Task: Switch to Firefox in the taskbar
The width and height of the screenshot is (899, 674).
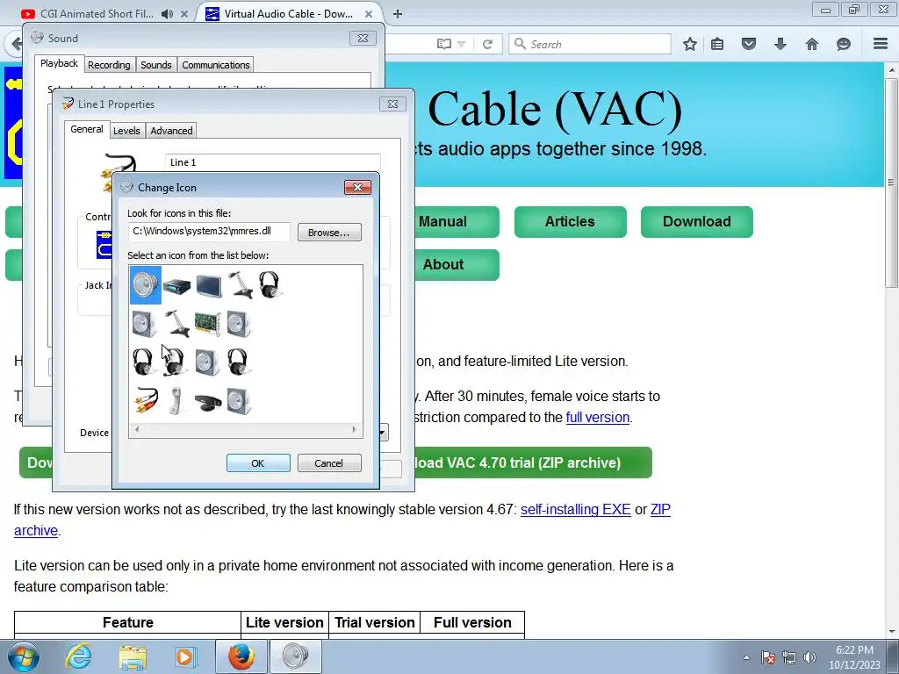Action: click(241, 656)
